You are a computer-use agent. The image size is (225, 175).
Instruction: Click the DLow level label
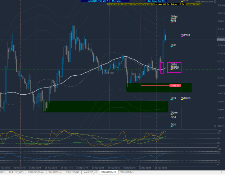174,113
